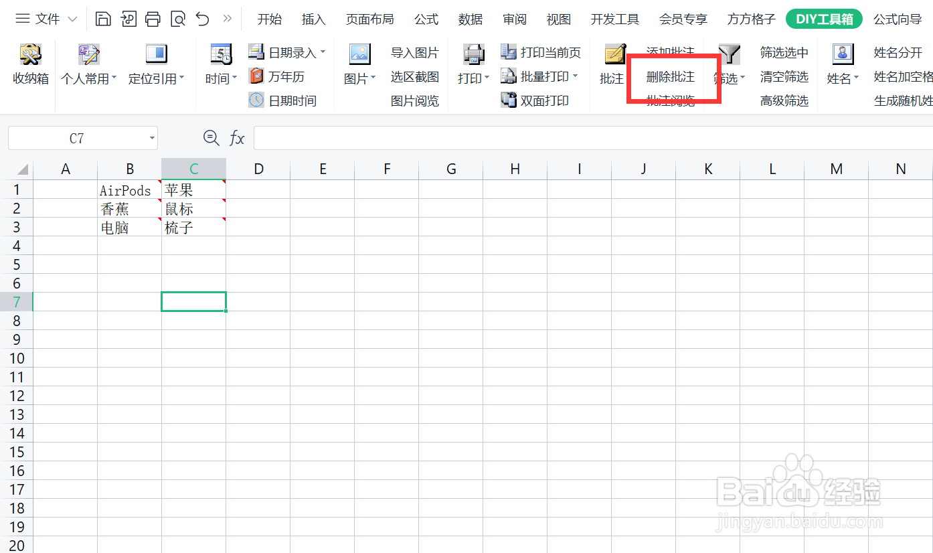Switch to the 页面布局 tab

(369, 19)
